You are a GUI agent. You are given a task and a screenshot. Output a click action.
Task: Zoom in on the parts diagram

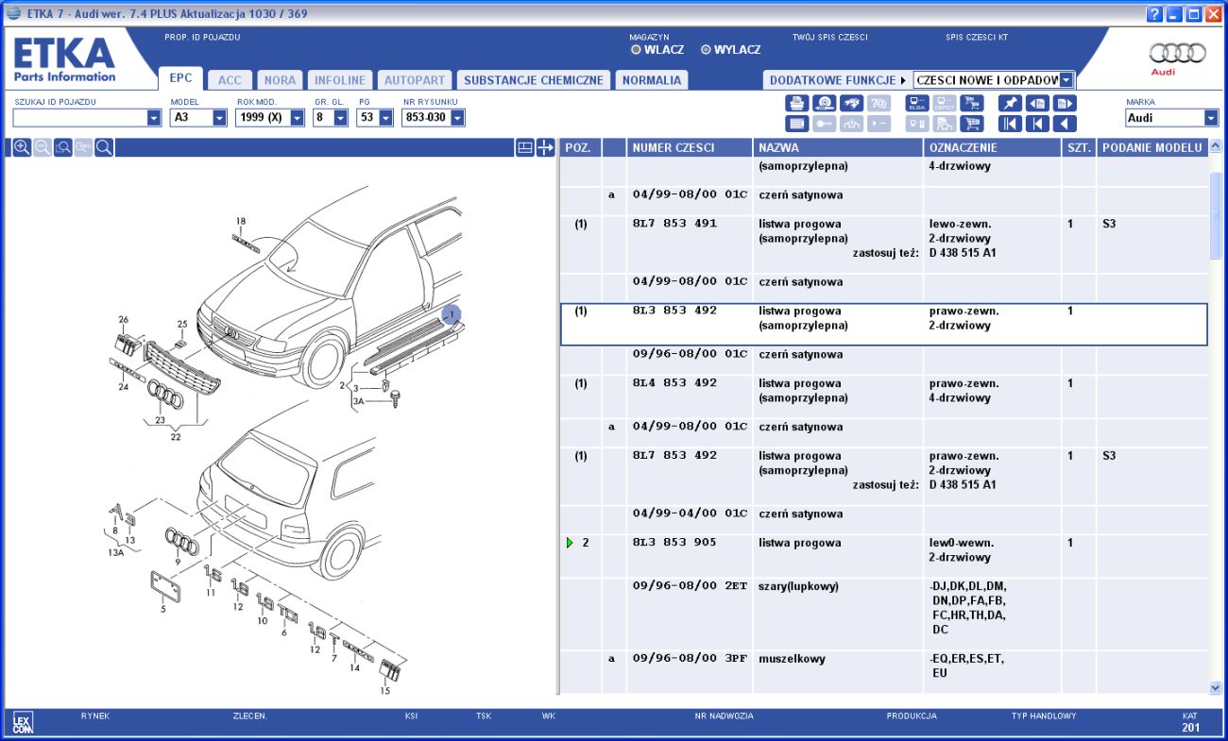pyautogui.click(x=22, y=147)
